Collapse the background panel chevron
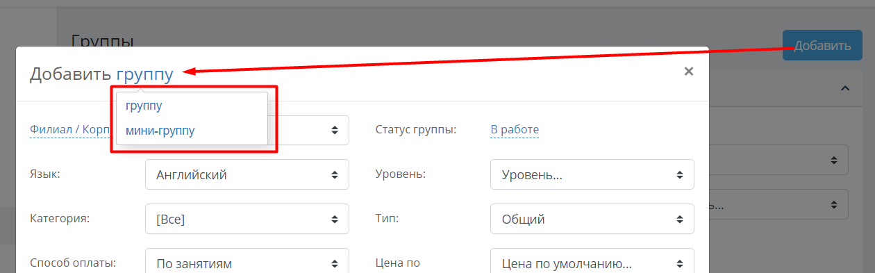The width and height of the screenshot is (875, 273). 845,88
